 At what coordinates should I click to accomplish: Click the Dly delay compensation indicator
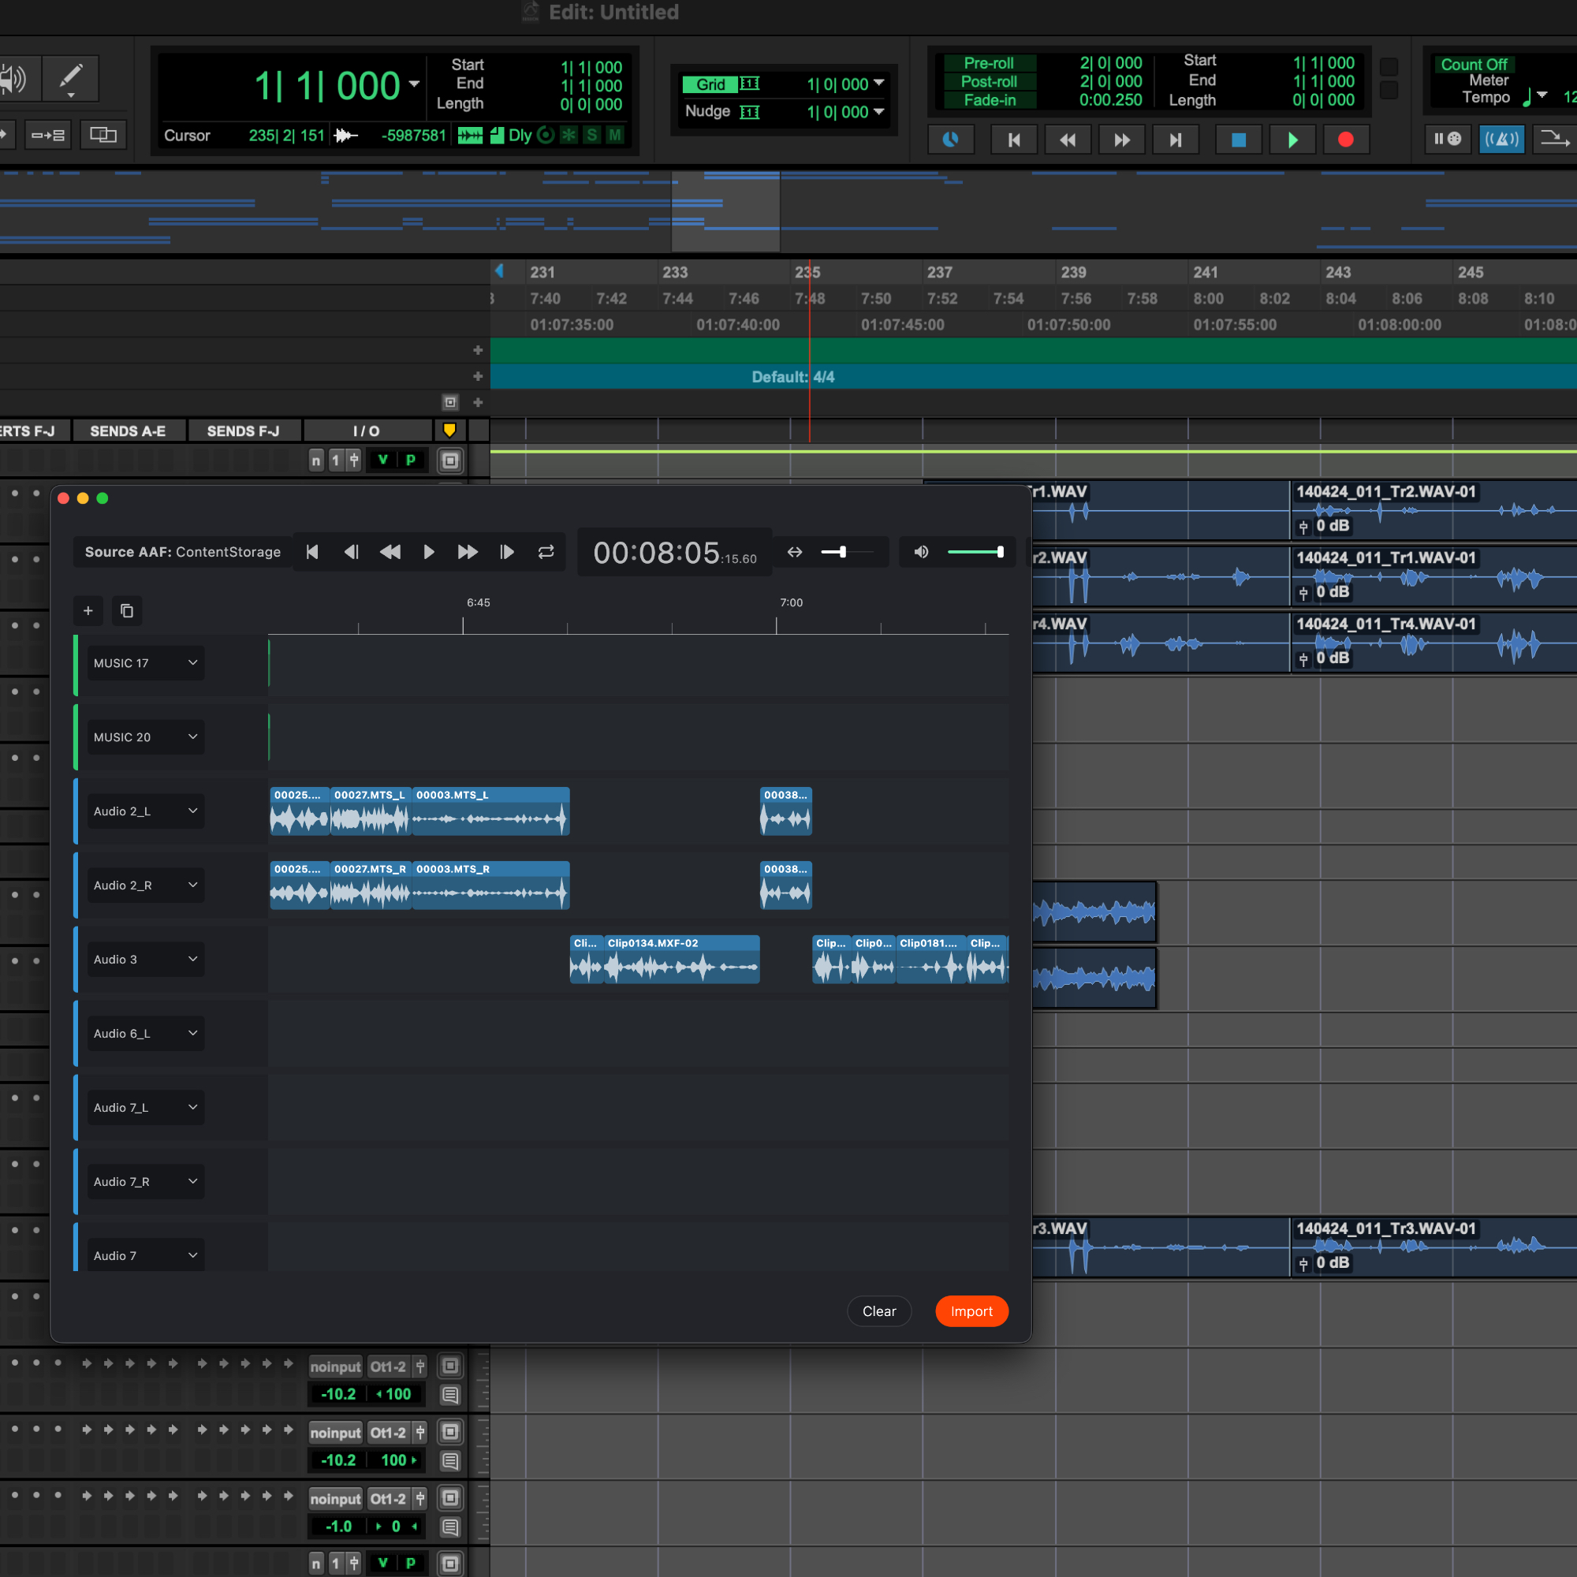520,136
